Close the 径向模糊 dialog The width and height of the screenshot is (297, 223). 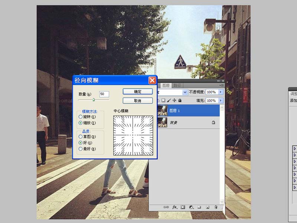pyautogui.click(x=152, y=80)
